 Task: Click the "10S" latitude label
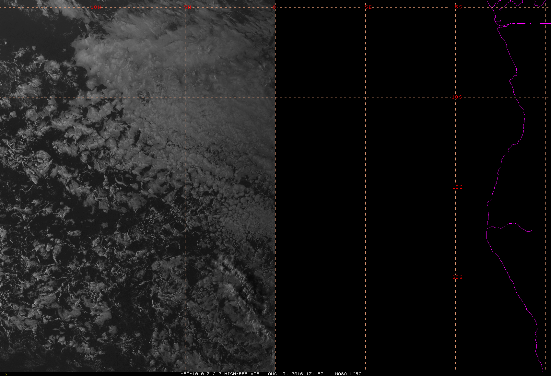tap(457, 97)
